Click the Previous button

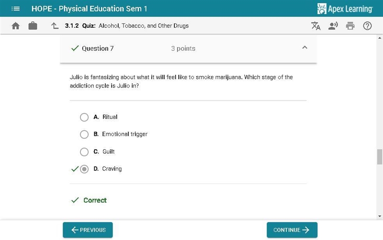(88, 230)
